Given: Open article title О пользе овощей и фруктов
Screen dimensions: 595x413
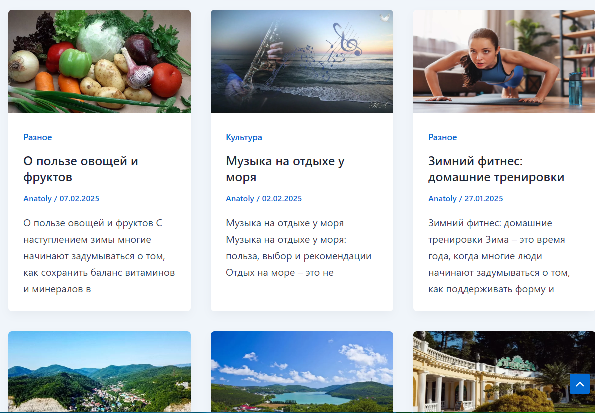Looking at the screenshot, I should click(x=81, y=169).
